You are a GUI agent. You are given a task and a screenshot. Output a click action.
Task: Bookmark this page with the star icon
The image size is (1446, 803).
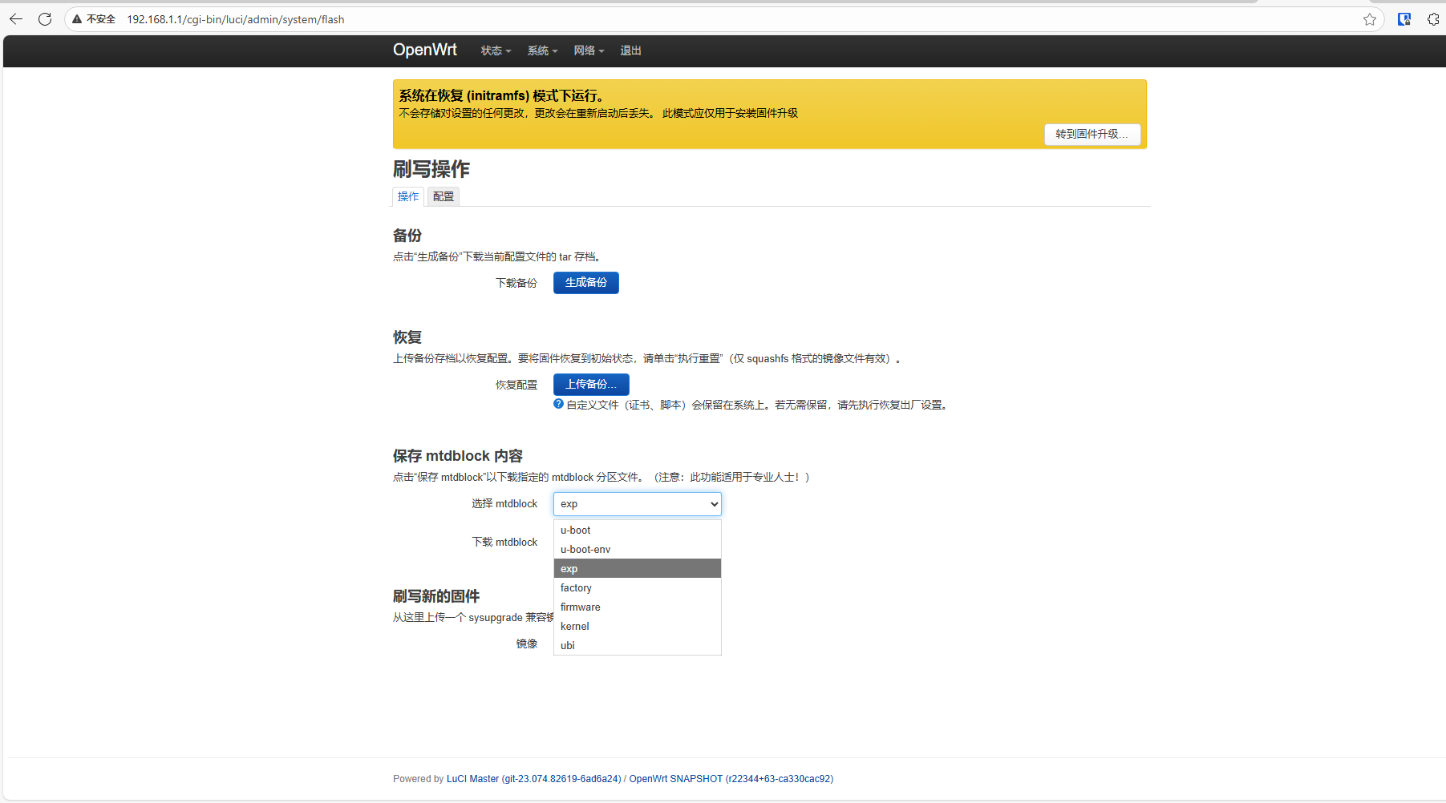point(1371,19)
